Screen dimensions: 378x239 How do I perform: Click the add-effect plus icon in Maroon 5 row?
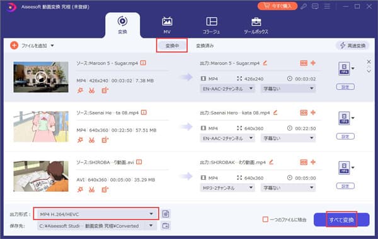[x=313, y=63]
